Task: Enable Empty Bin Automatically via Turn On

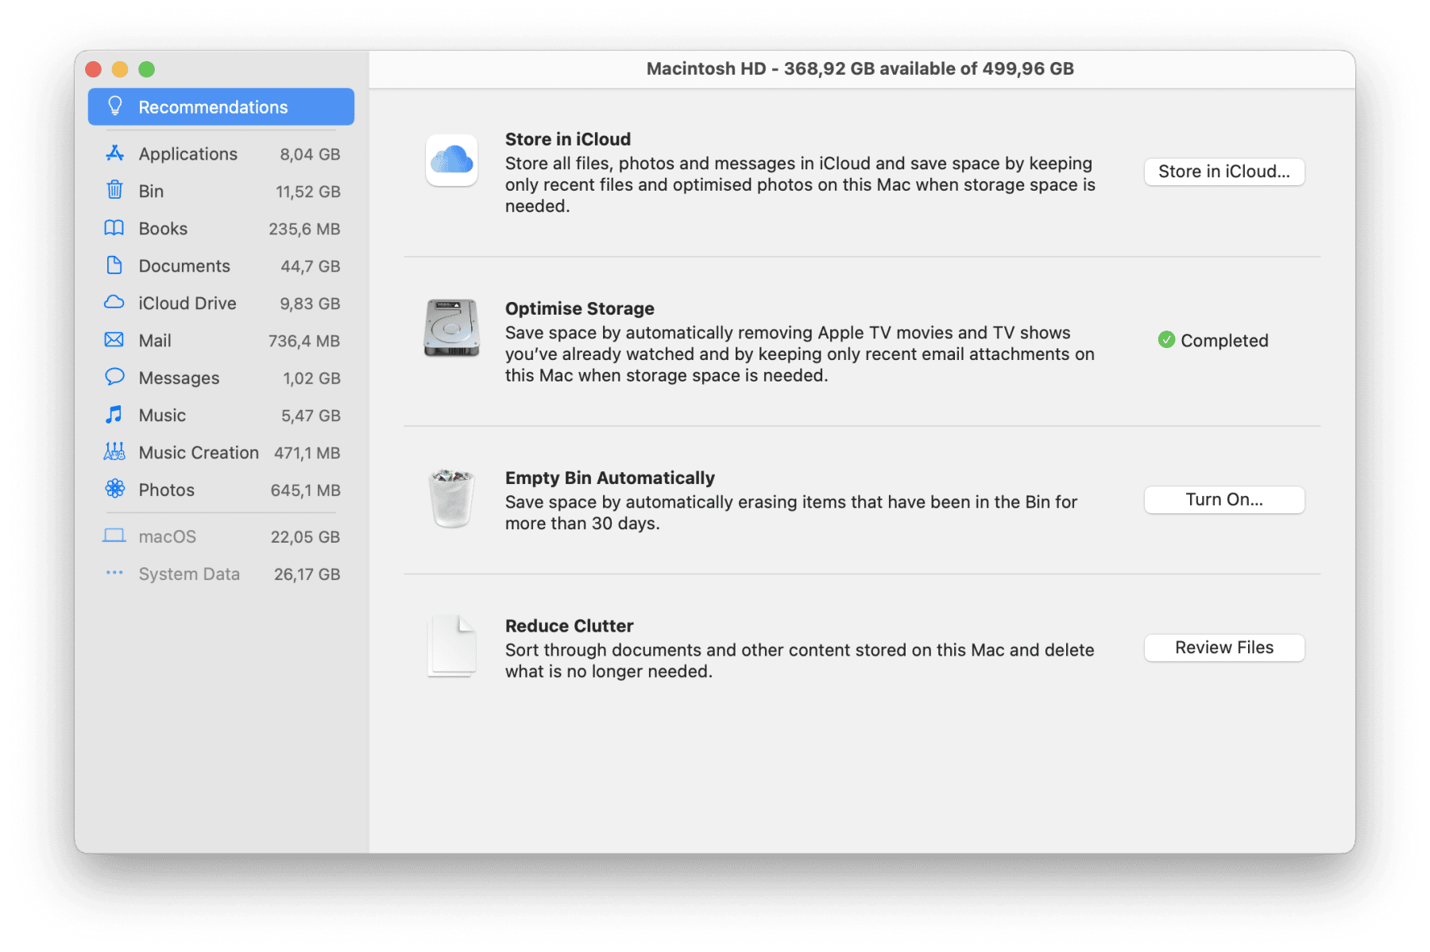Action: coord(1223,499)
